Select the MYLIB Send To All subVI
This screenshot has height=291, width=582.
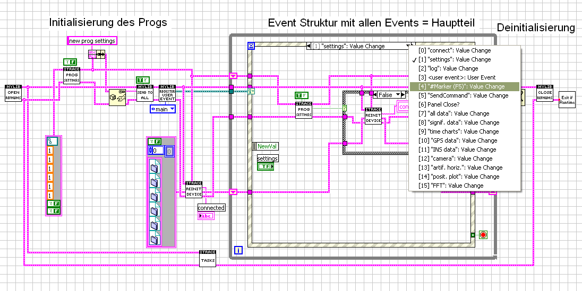[145, 93]
